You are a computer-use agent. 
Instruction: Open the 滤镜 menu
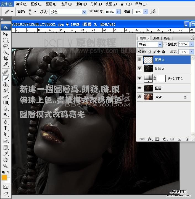81,4
